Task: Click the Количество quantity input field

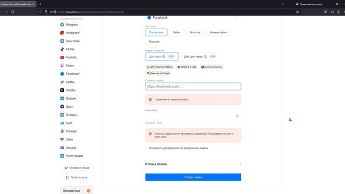Action: click(193, 116)
